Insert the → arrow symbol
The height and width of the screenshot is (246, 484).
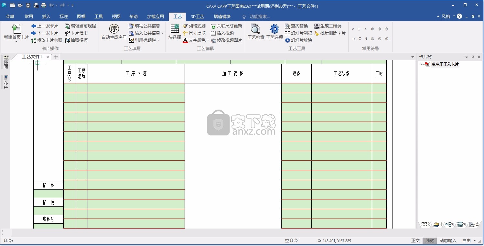353,39
